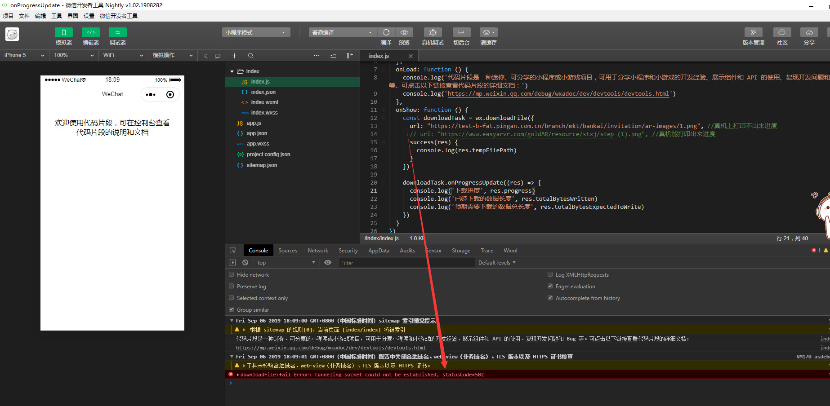Collapse the index folder in file tree
The height and width of the screenshot is (406, 830).
232,71
